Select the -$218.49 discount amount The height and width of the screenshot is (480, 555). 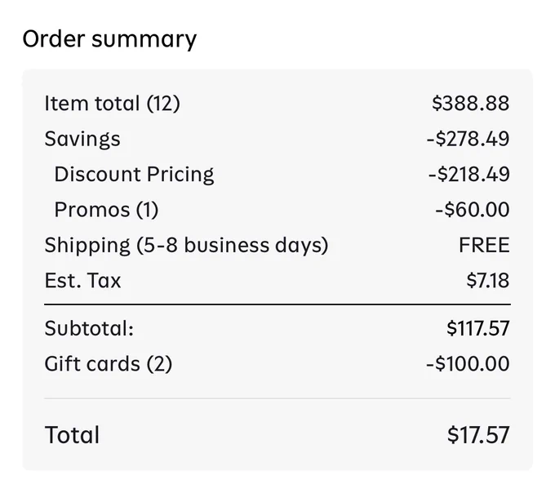click(469, 174)
